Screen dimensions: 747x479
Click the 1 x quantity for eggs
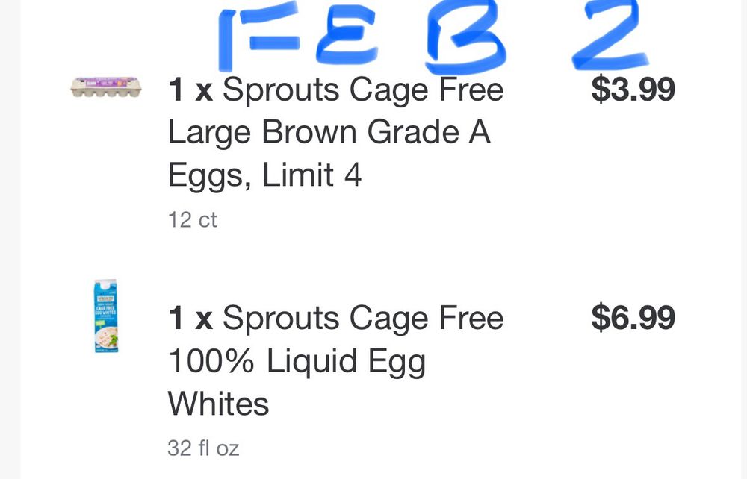coord(190,91)
